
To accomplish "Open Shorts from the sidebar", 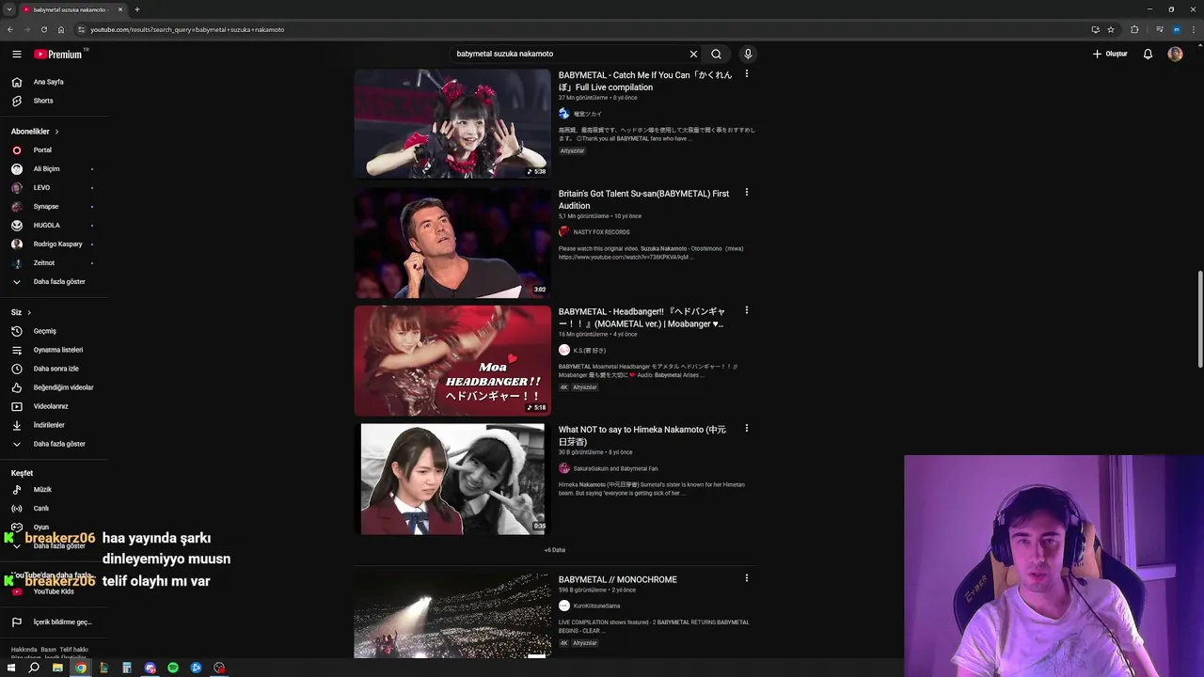I will click(54, 101).
